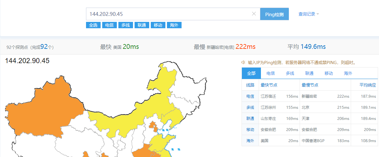The height and width of the screenshot is (157, 379).
Task: Toggle the 联通 filter below the search box
Action: pos(142,25)
